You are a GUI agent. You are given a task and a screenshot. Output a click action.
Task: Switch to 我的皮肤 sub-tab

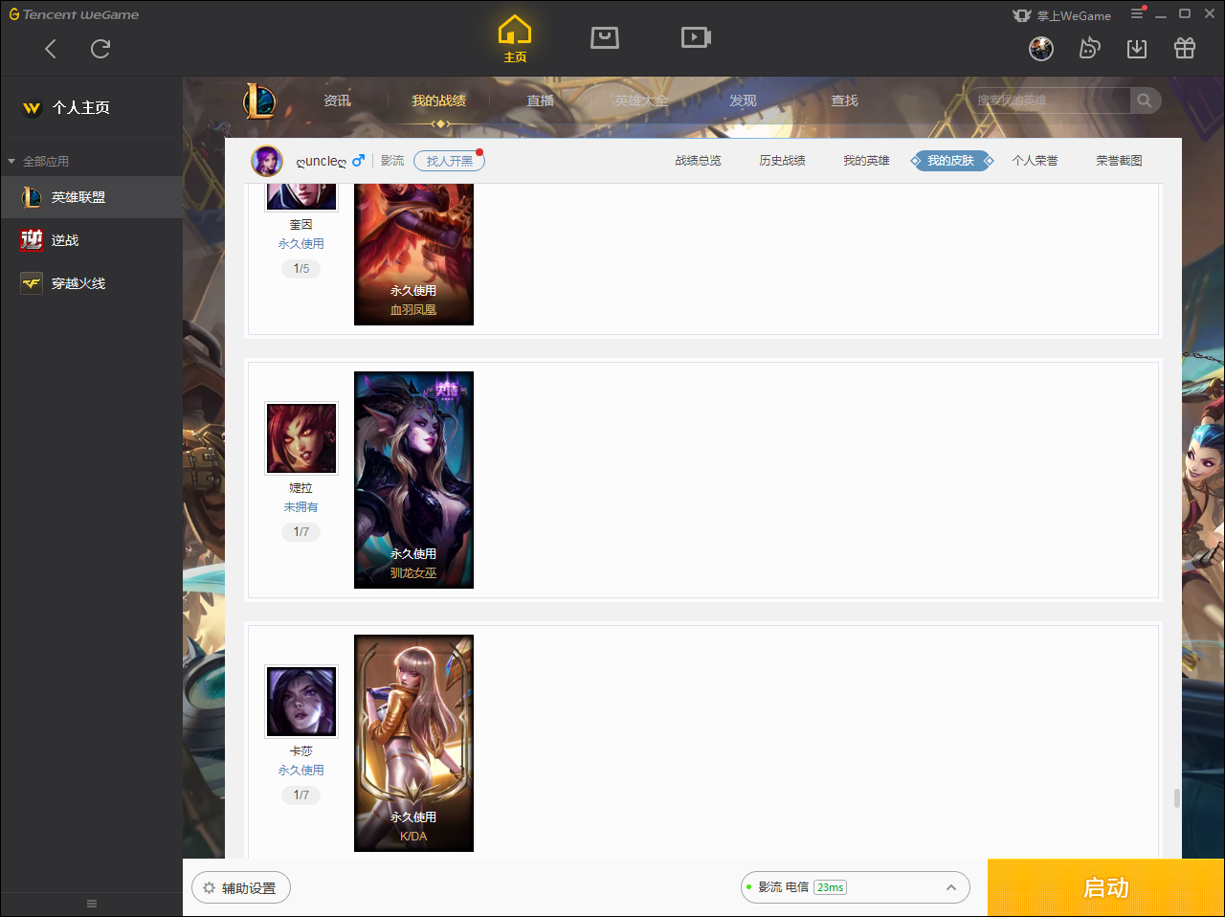(951, 161)
